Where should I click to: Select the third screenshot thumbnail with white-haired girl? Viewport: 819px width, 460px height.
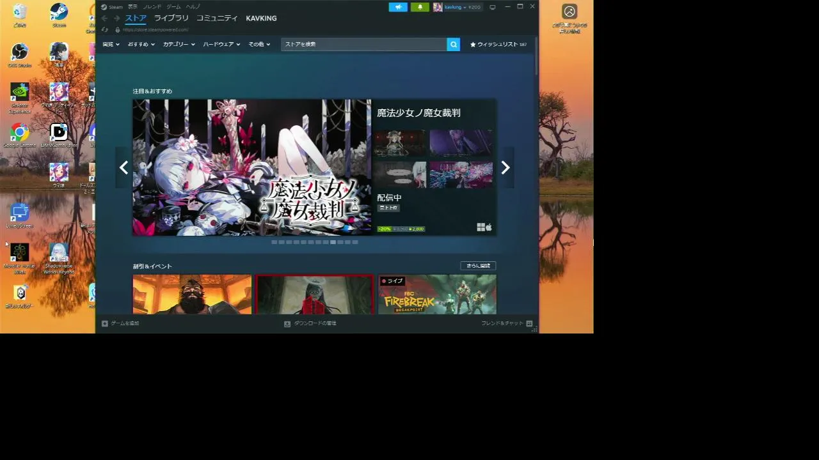(x=400, y=175)
